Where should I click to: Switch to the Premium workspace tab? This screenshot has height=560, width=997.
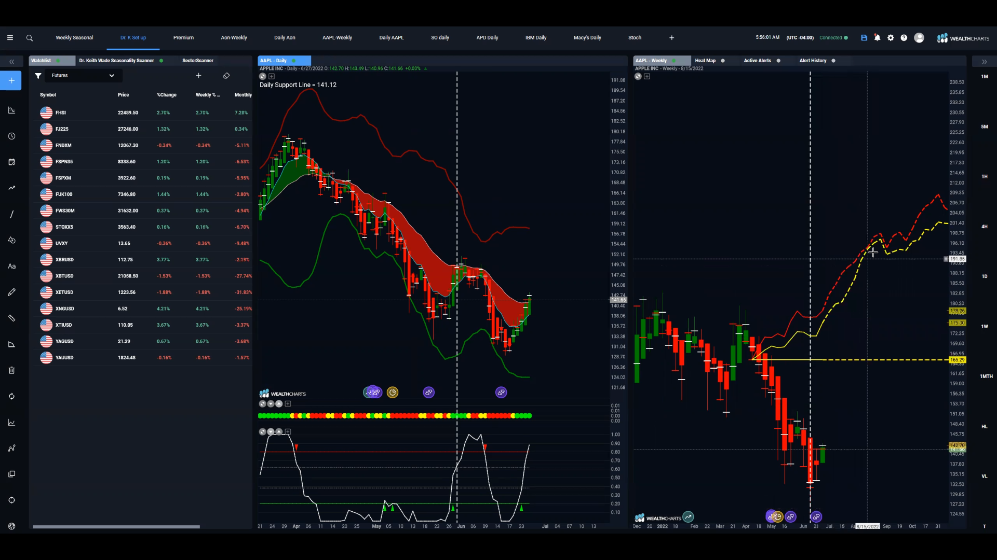point(183,38)
